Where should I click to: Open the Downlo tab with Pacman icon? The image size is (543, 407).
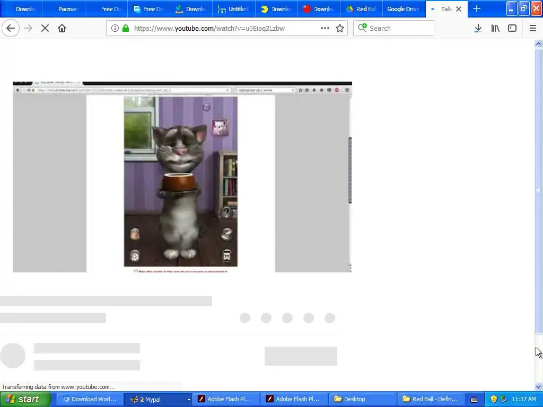[276, 9]
